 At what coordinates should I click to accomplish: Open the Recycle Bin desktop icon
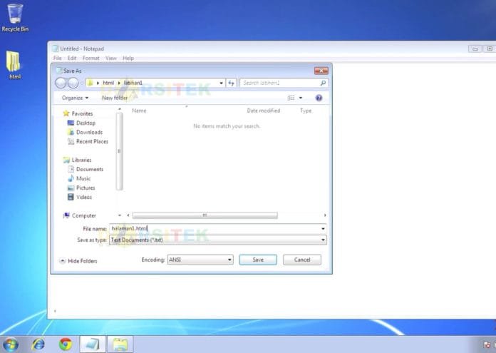15,17
